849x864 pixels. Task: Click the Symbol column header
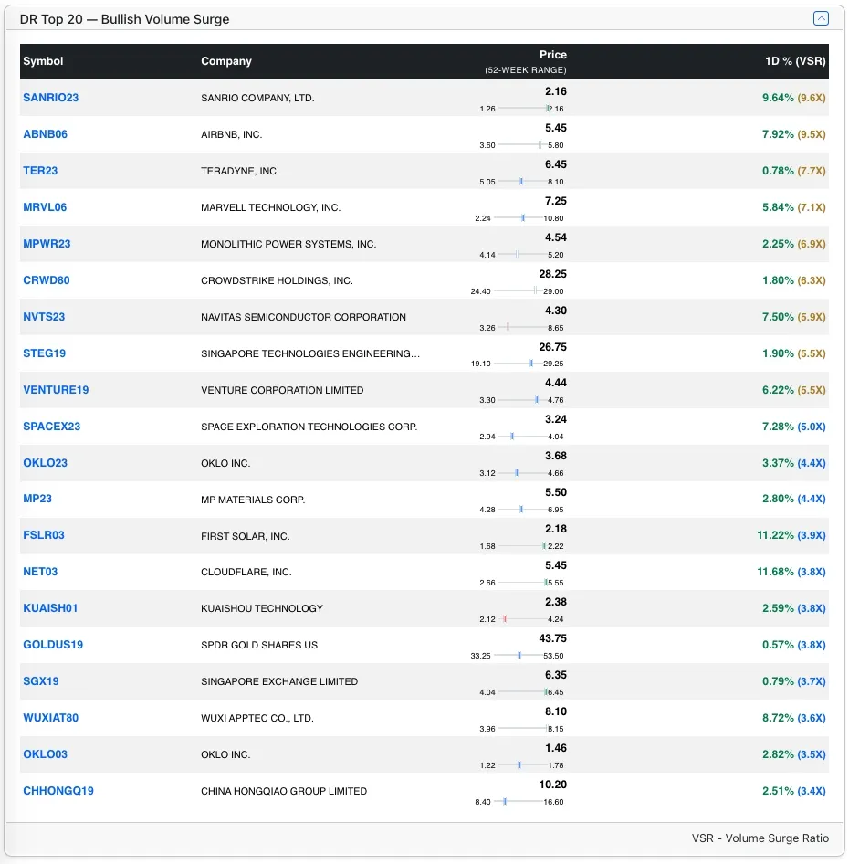[x=43, y=61]
